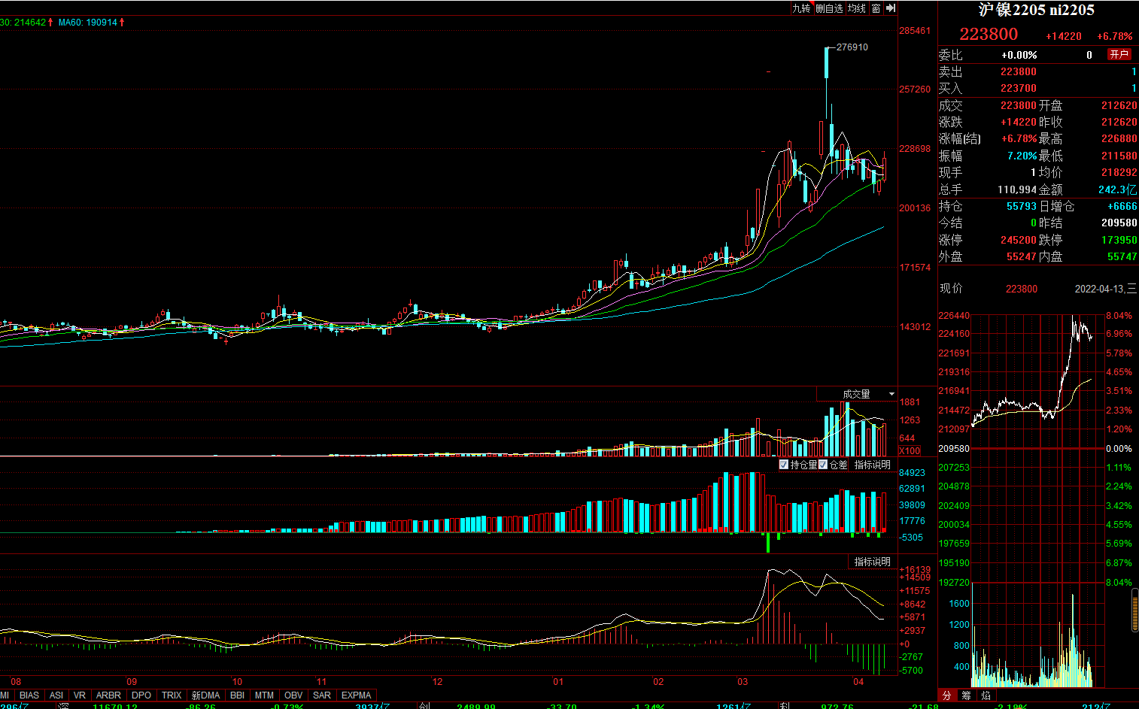Open 指标说明 in open-interest panel

pyautogui.click(x=872, y=465)
